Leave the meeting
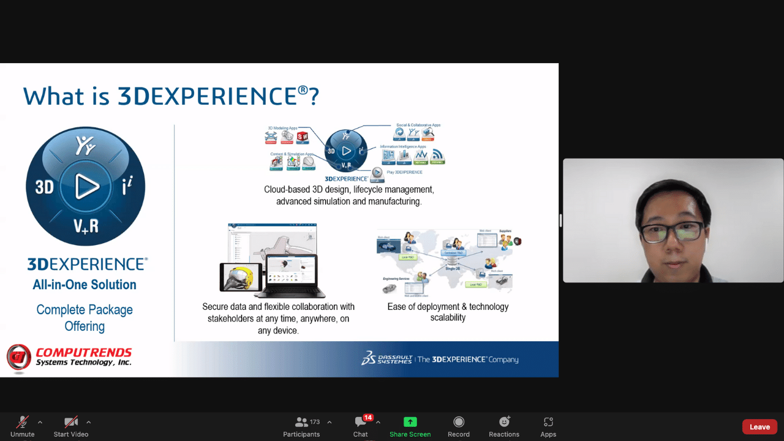Image resolution: width=784 pixels, height=441 pixels. pyautogui.click(x=759, y=426)
